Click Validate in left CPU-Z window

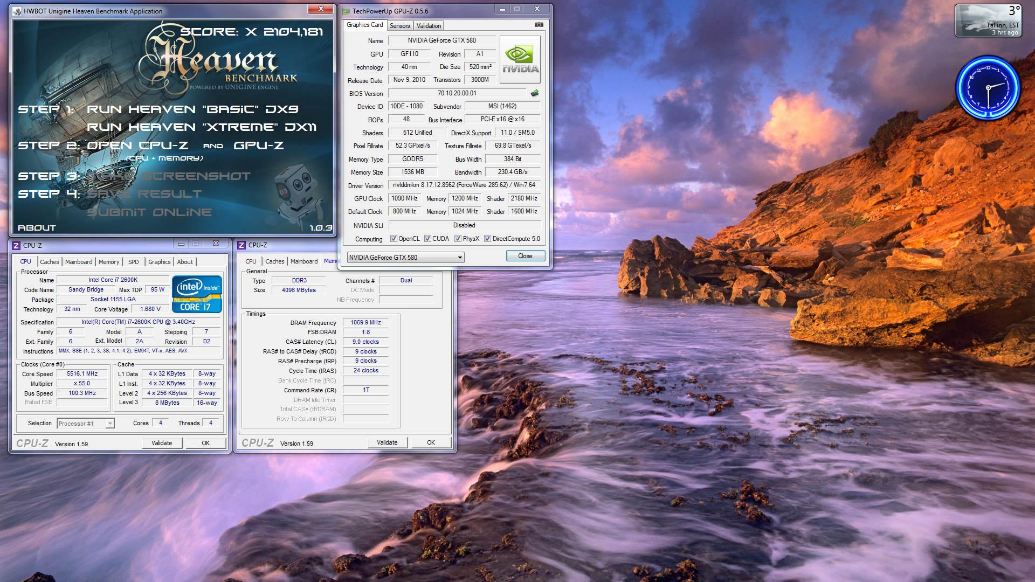click(162, 443)
